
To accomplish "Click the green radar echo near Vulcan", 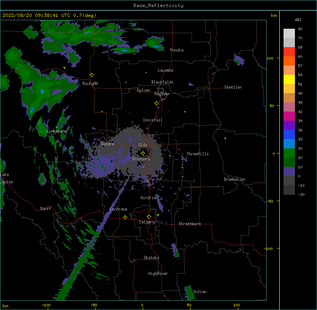I will click(190, 292).
